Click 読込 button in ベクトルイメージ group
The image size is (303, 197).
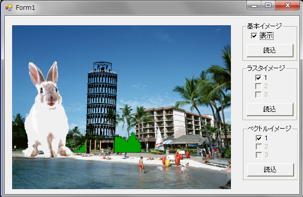click(x=270, y=170)
